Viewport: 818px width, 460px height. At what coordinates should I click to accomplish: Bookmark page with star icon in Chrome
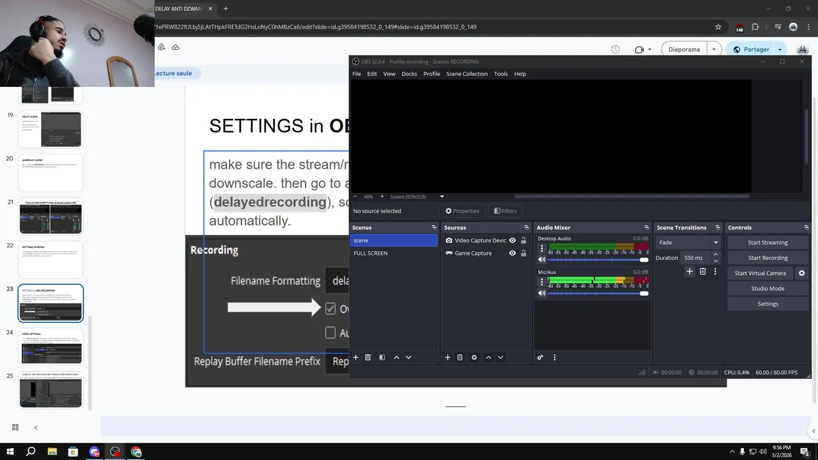[718, 27]
